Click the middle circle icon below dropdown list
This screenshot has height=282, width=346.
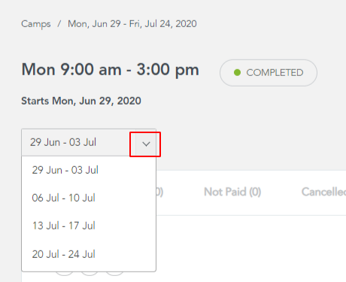point(90,274)
